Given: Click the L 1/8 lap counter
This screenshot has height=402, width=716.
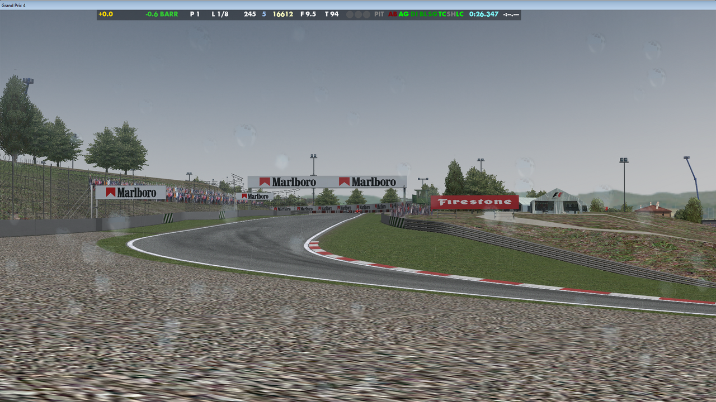Looking at the screenshot, I should pyautogui.click(x=220, y=14).
